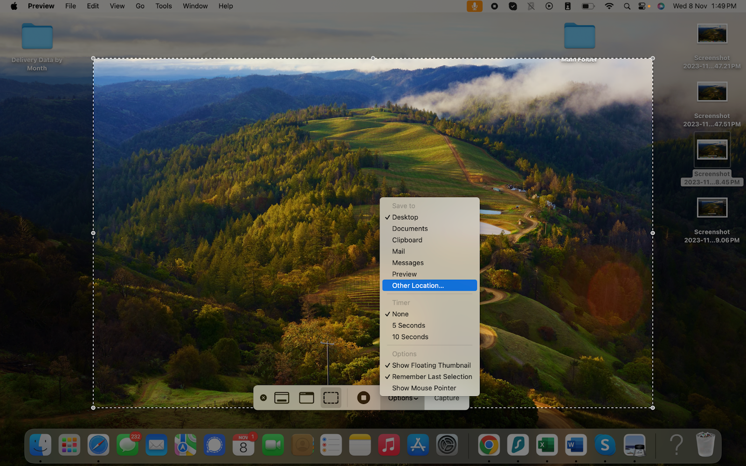746x466 pixels.
Task: Select the Delivery Data by Month folder
Action: (37, 37)
